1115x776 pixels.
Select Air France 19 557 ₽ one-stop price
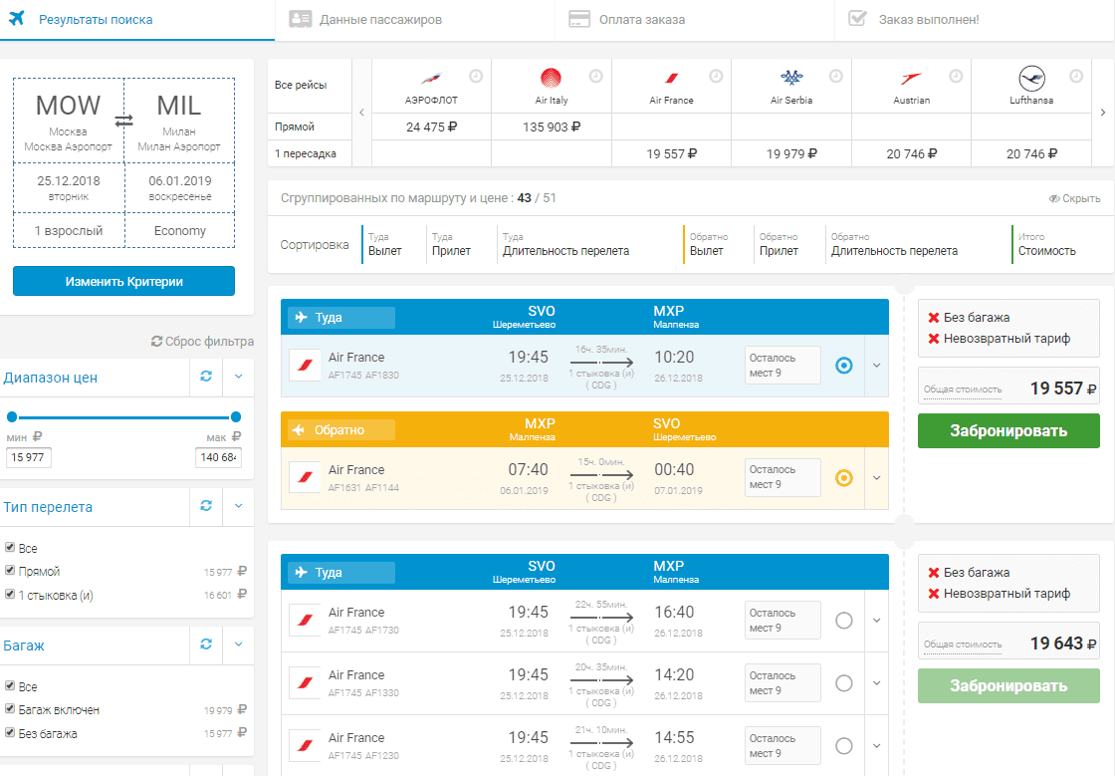click(671, 153)
